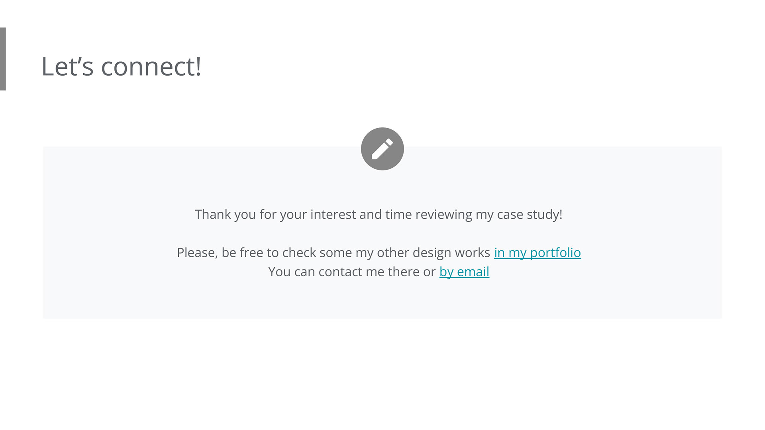Click the phrase "design works" before portfolio link

[x=451, y=253]
